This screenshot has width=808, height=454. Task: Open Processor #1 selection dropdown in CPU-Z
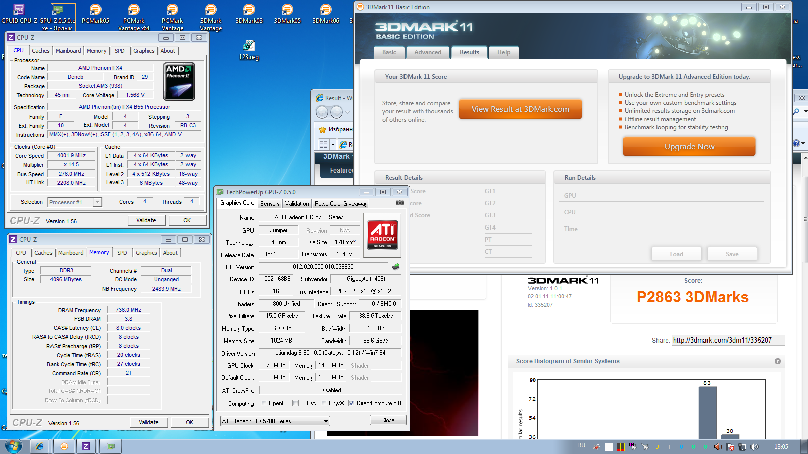(x=75, y=202)
